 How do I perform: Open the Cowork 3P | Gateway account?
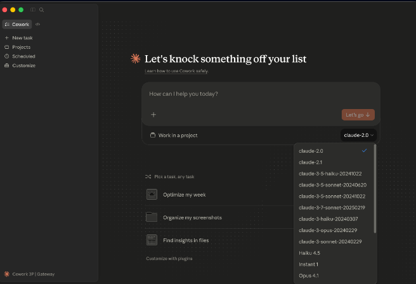[29, 274]
